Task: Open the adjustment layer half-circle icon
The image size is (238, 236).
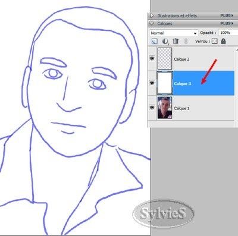Action: point(165,41)
